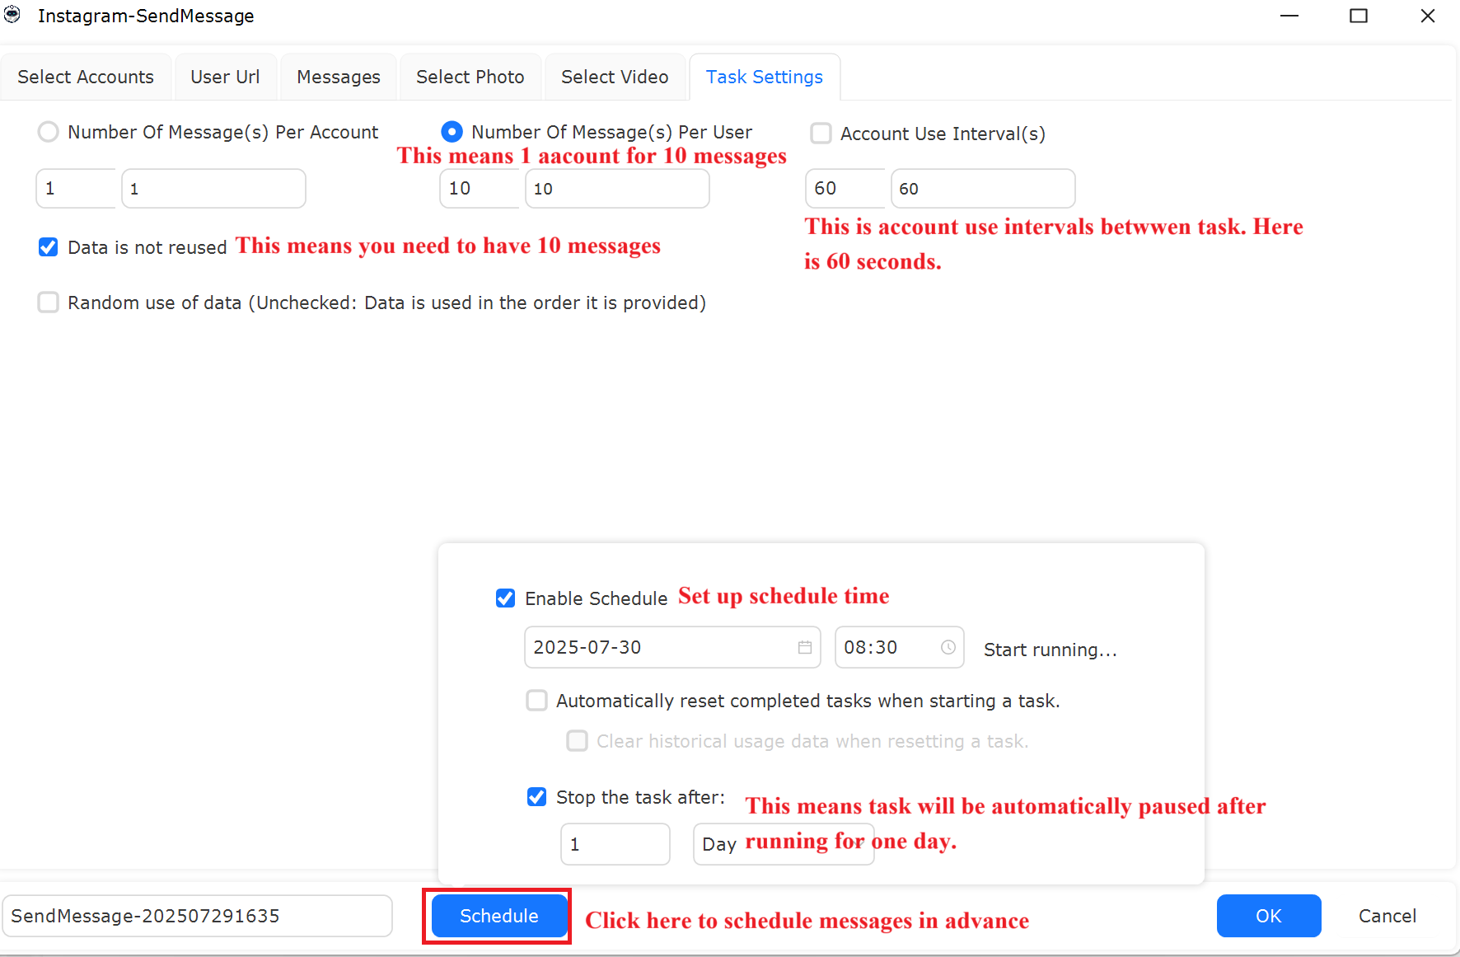Screen dimensions: 1460x957
Task: Click the per-account maximum field showing 1
Action: click(213, 188)
